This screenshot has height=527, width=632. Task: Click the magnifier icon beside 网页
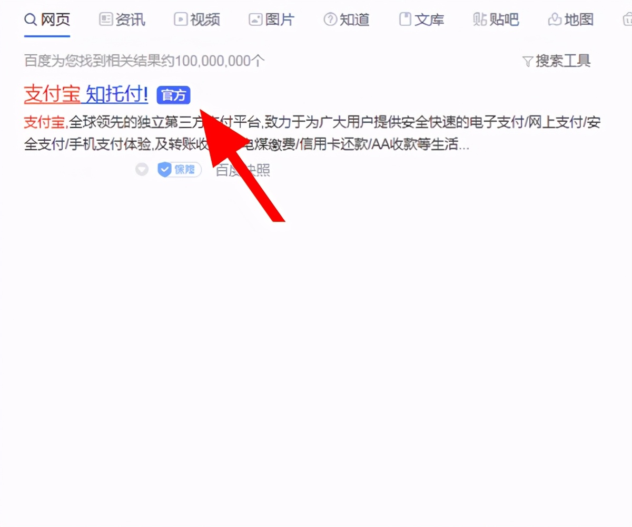tap(30, 19)
